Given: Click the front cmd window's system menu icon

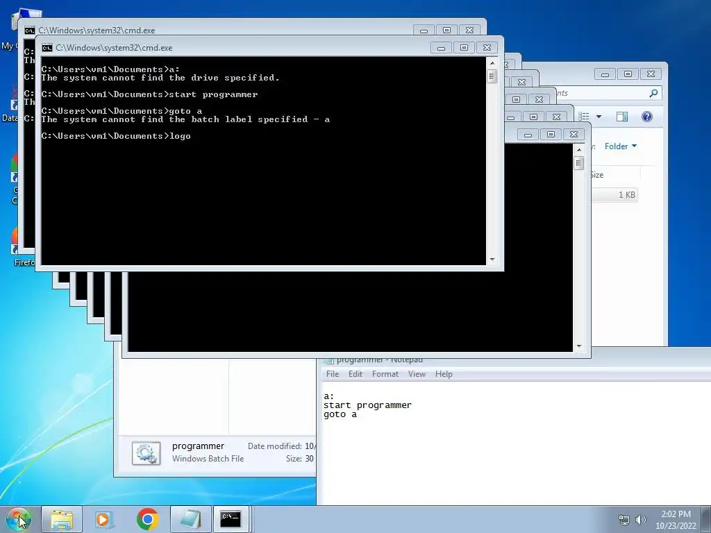Looking at the screenshot, I should tap(47, 48).
